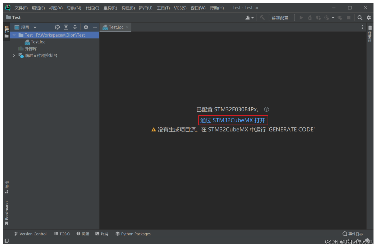The width and height of the screenshot is (377, 247).
Task: Open the Version Control tool window
Action: point(30,234)
